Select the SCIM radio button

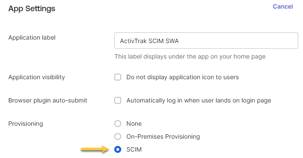[x=118, y=149]
